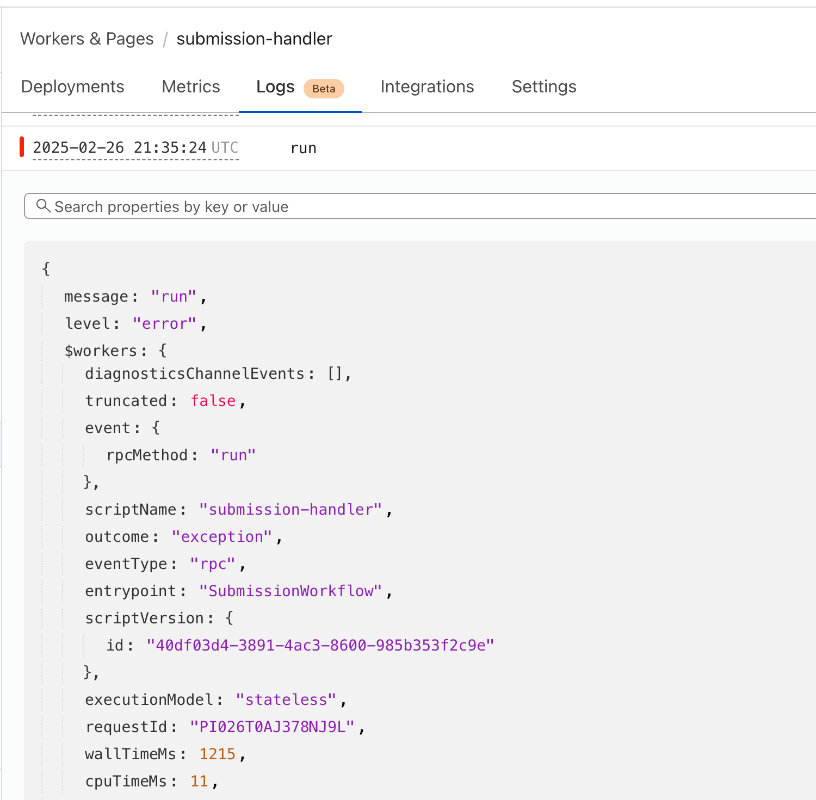Navigate to Workers & Pages breadcrumb
The height and width of the screenshot is (800, 816).
tap(87, 39)
